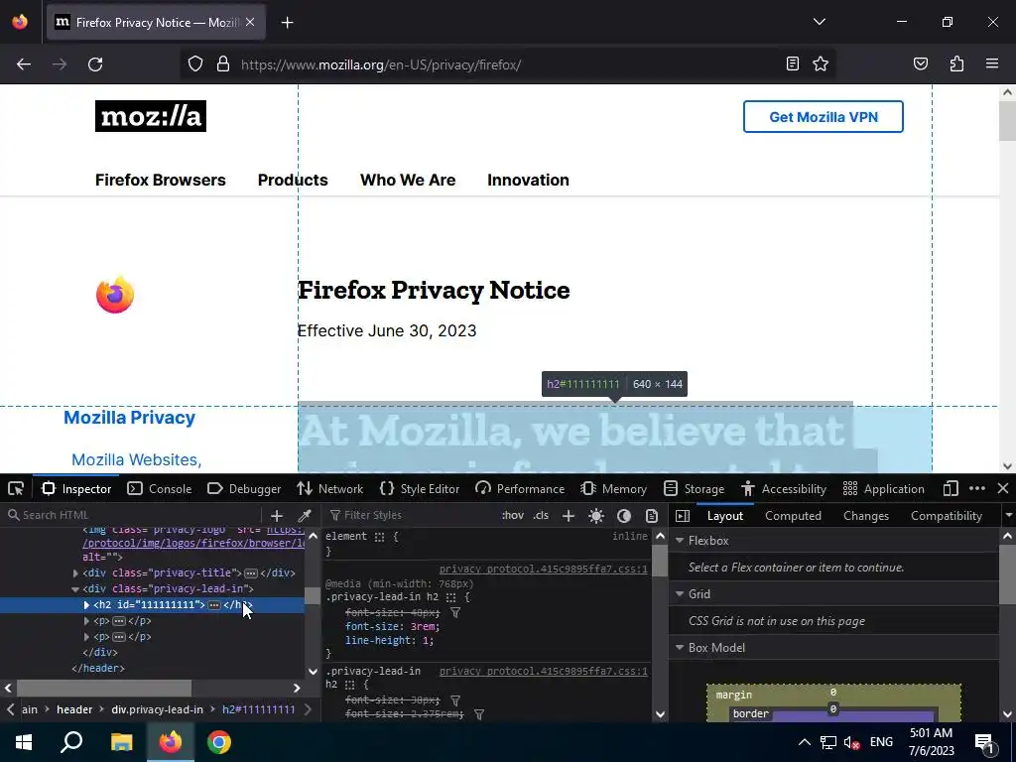
Task: Select the Computed sidebar tab
Action: click(793, 515)
